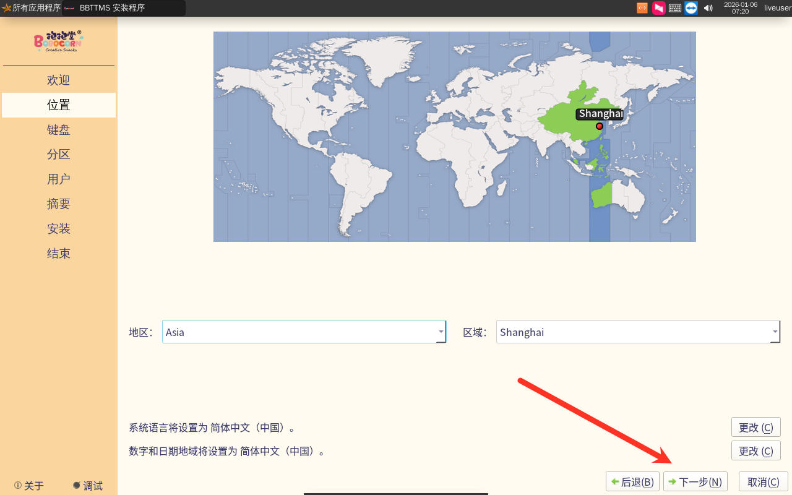Change number and date locale setting
This screenshot has width=792, height=495.
click(755, 451)
